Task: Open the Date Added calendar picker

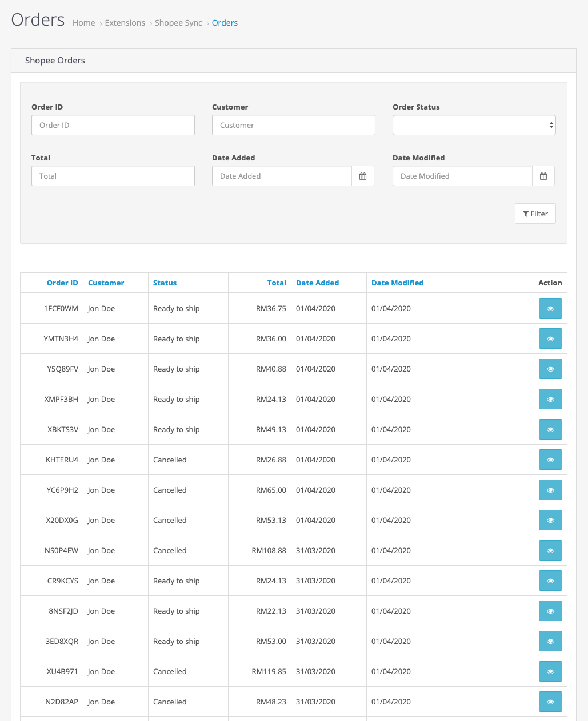Action: [363, 176]
